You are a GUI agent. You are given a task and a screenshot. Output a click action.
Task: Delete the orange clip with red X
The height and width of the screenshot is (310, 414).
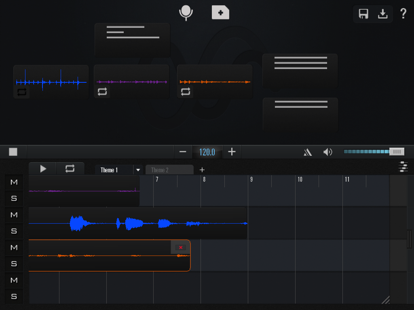[181, 247]
